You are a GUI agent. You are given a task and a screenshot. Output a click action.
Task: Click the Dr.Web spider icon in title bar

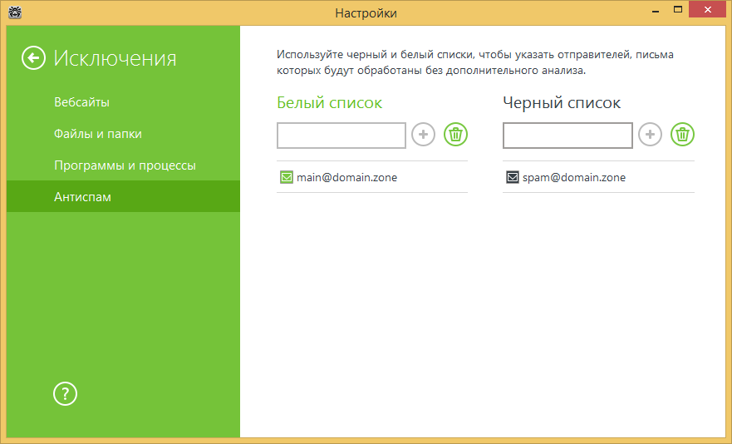click(14, 12)
